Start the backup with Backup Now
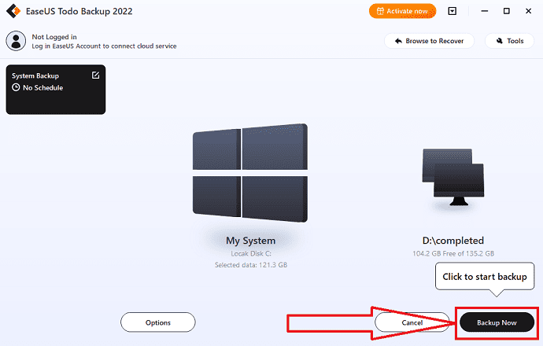Viewport: 543px width, 346px height. pyautogui.click(x=497, y=322)
